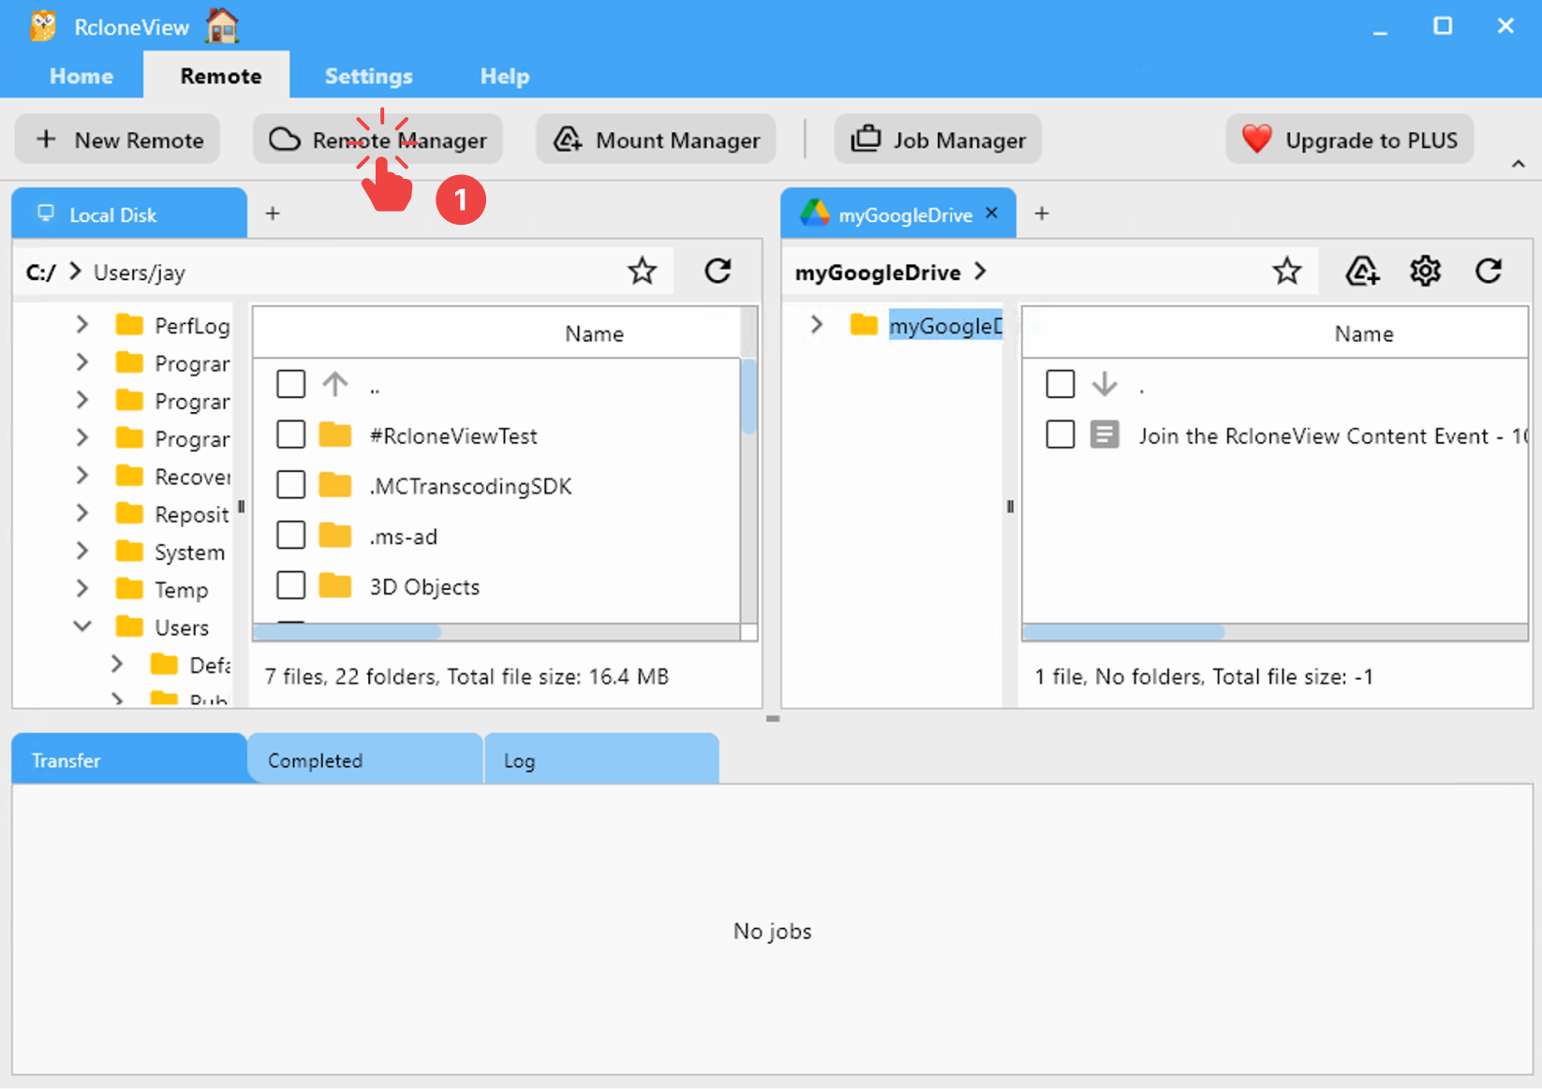1542x1089 pixels.
Task: Add a new tab beside Local Disk
Action: [x=273, y=213]
